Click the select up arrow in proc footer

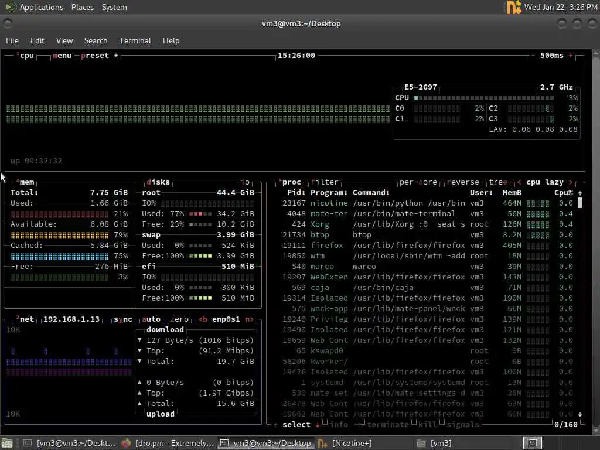[x=275, y=425]
